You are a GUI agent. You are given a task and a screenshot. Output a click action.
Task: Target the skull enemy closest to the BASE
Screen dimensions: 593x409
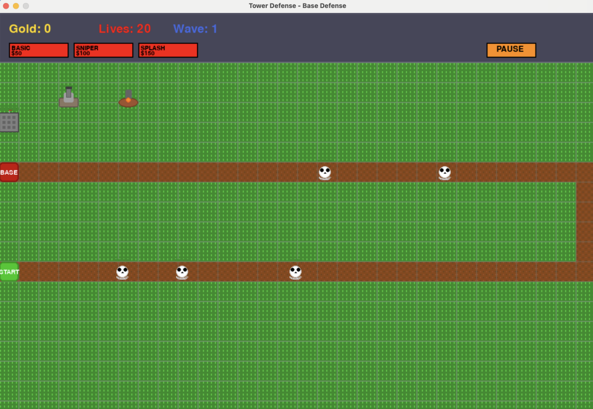pos(325,172)
